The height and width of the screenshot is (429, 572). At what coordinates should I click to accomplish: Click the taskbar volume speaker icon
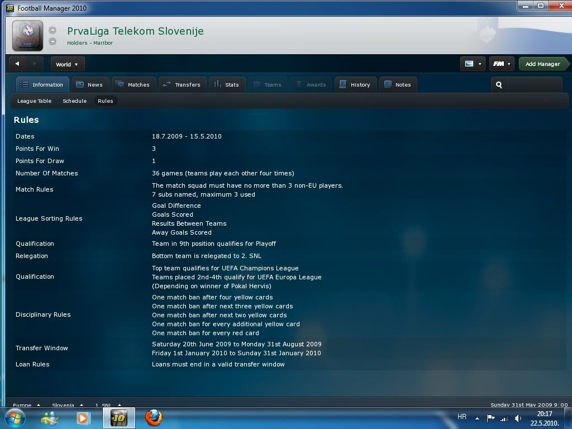tap(518, 418)
